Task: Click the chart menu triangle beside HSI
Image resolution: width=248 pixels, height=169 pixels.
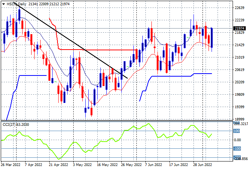Action: [4, 4]
